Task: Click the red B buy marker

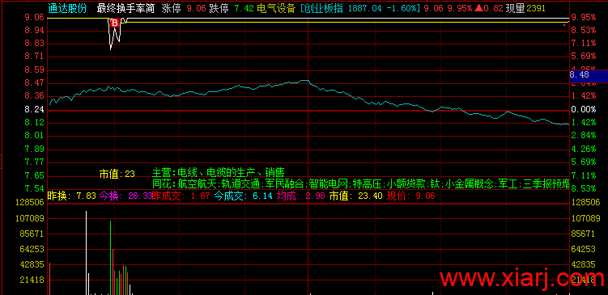Action: point(114,23)
